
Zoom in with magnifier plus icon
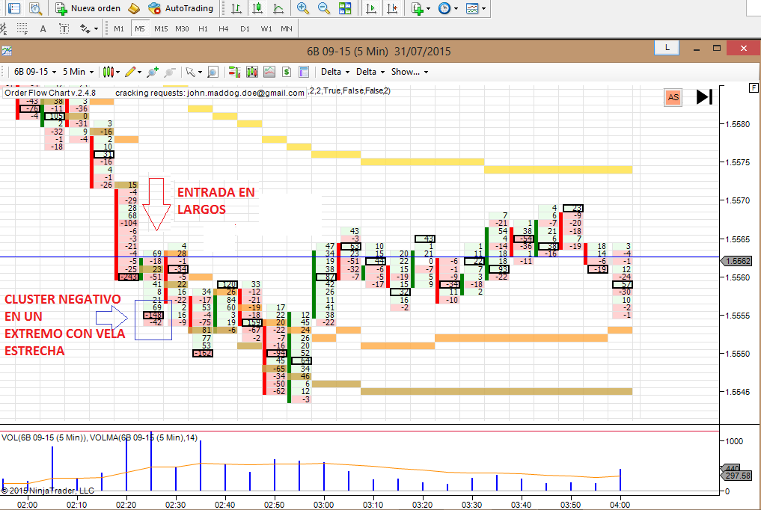pyautogui.click(x=303, y=8)
